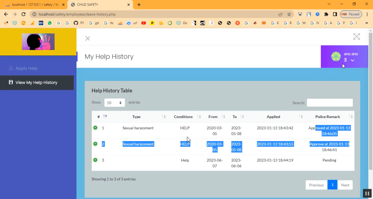Sort table by Applied column
Viewport: 373px width, 199px height.
coord(273,117)
